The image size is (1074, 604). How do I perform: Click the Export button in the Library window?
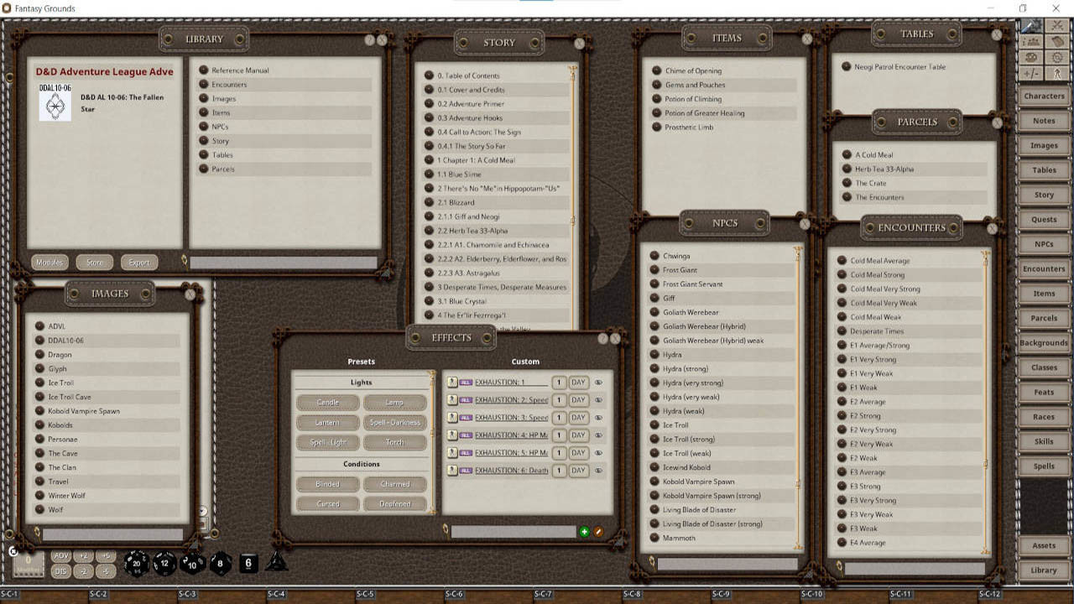[x=139, y=262]
